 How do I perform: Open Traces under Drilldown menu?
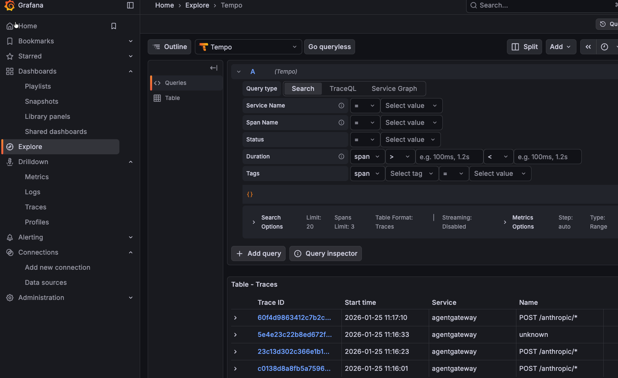pyautogui.click(x=36, y=207)
